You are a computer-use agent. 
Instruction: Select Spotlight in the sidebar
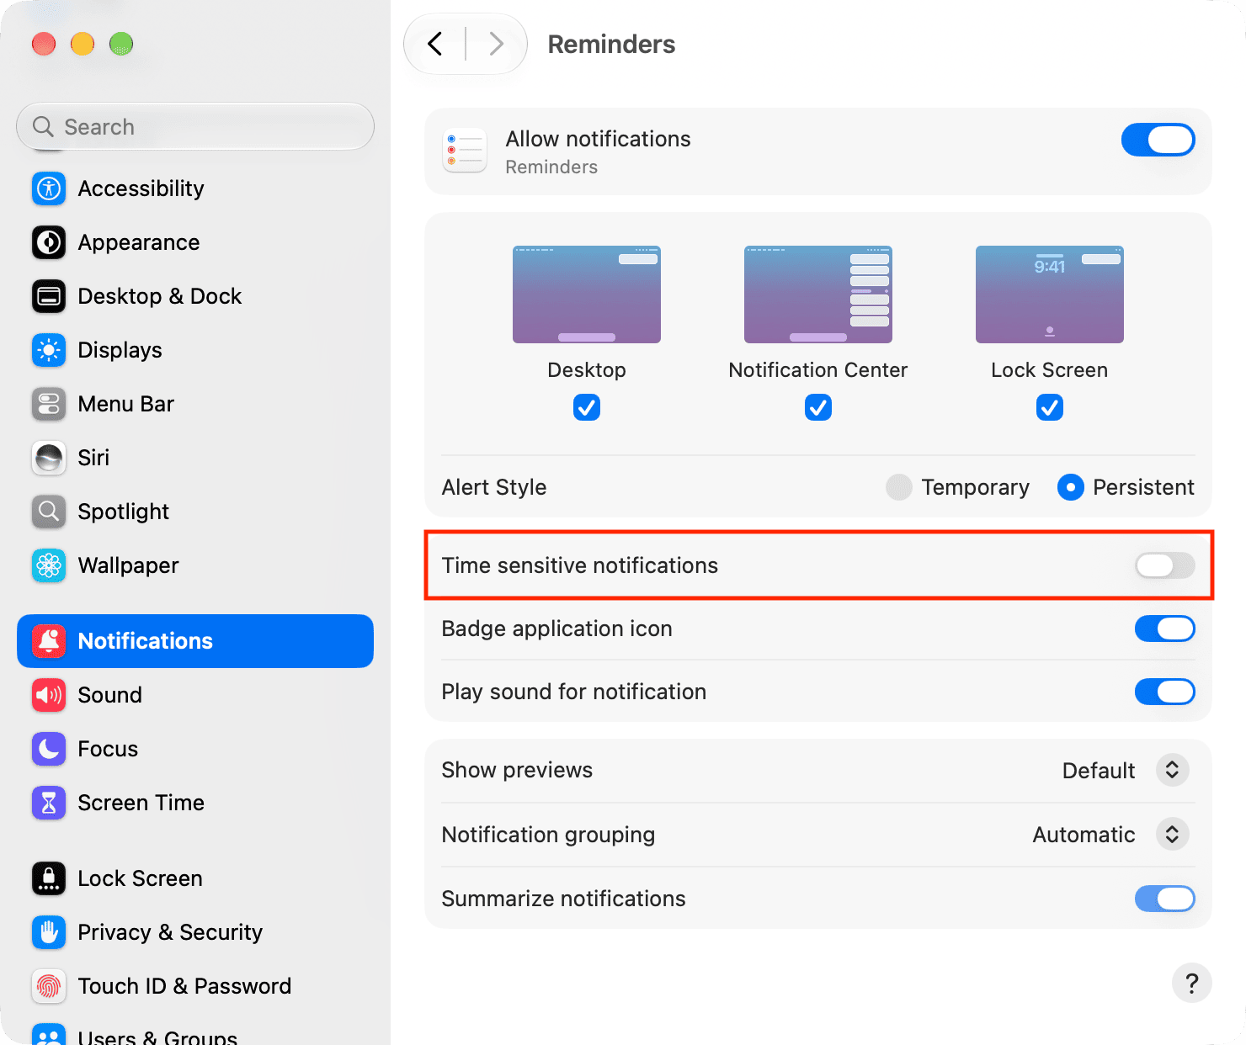click(x=123, y=512)
